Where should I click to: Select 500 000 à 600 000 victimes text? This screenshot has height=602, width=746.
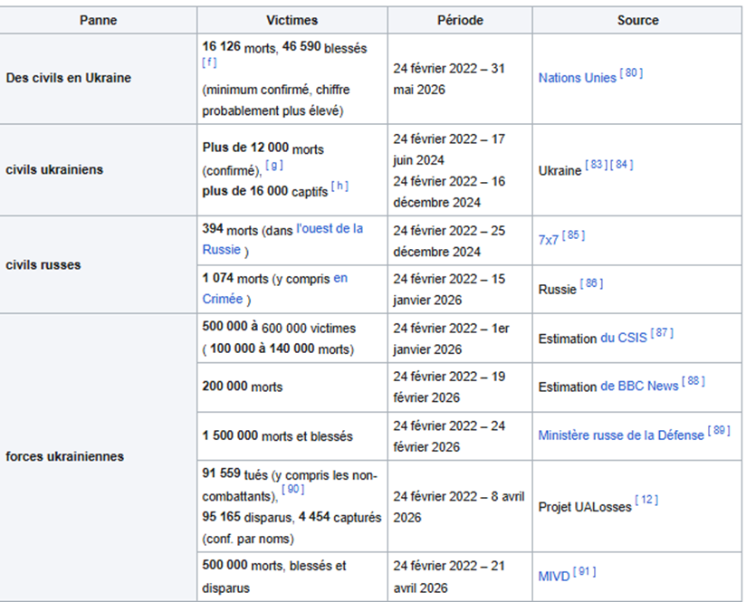(x=279, y=328)
